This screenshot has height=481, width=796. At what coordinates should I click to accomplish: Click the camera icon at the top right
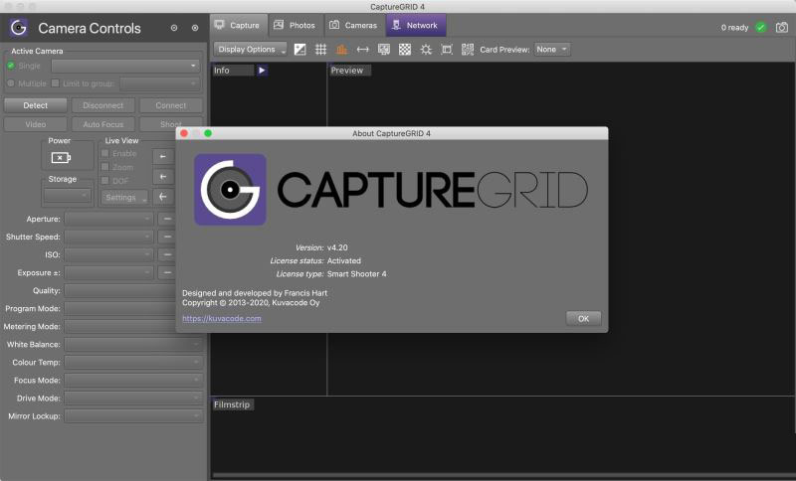(782, 28)
